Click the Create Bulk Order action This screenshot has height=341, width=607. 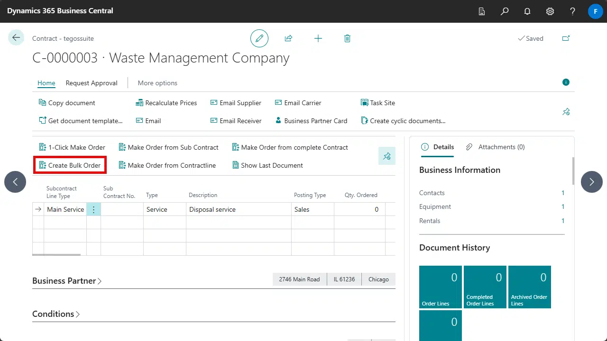pos(70,165)
